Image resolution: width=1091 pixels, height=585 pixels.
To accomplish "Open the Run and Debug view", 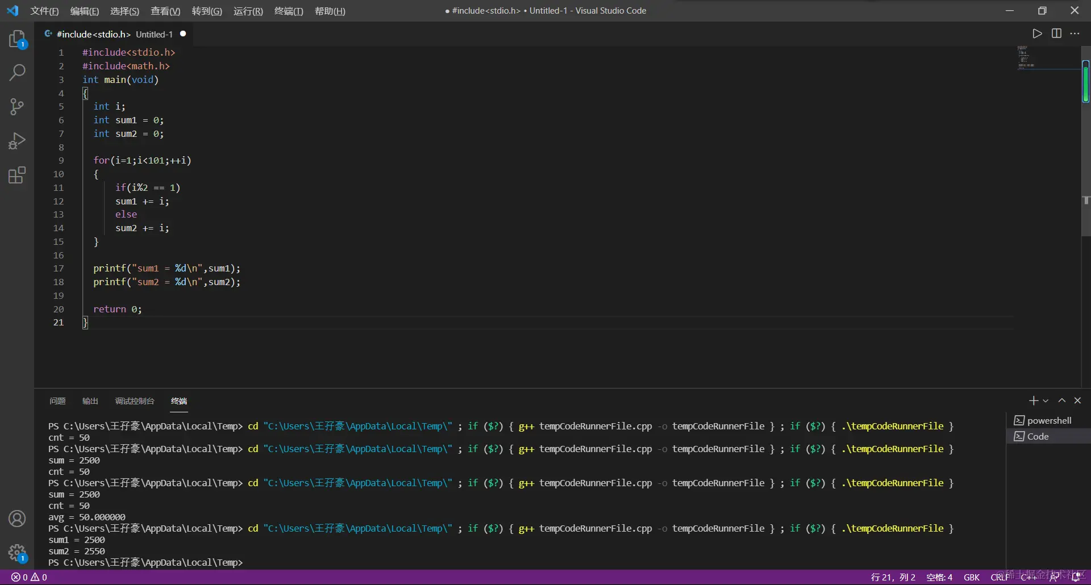I will [17, 141].
